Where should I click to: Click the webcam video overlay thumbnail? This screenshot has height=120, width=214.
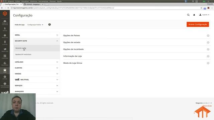click(18, 107)
